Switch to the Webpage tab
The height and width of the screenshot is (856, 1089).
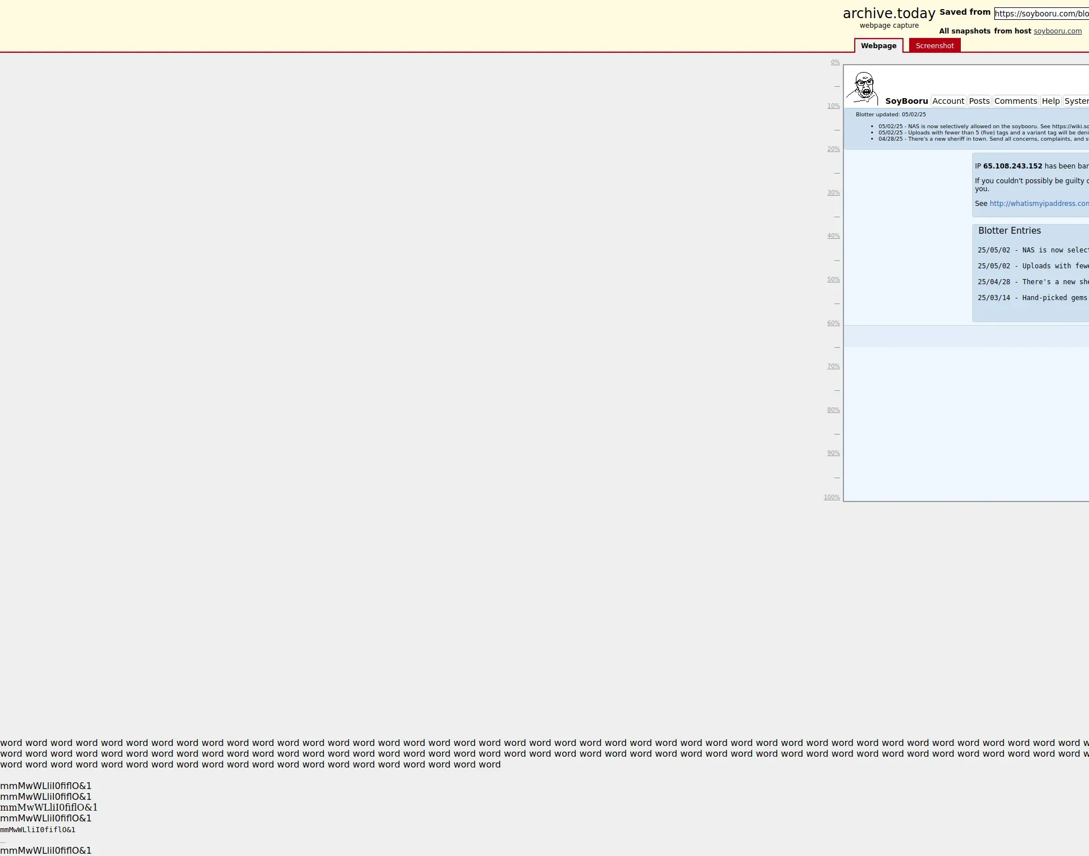tap(878, 46)
